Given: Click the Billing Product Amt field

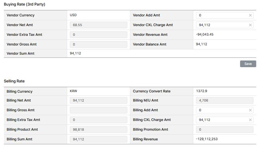Looking at the screenshot, I should coord(98,130).
